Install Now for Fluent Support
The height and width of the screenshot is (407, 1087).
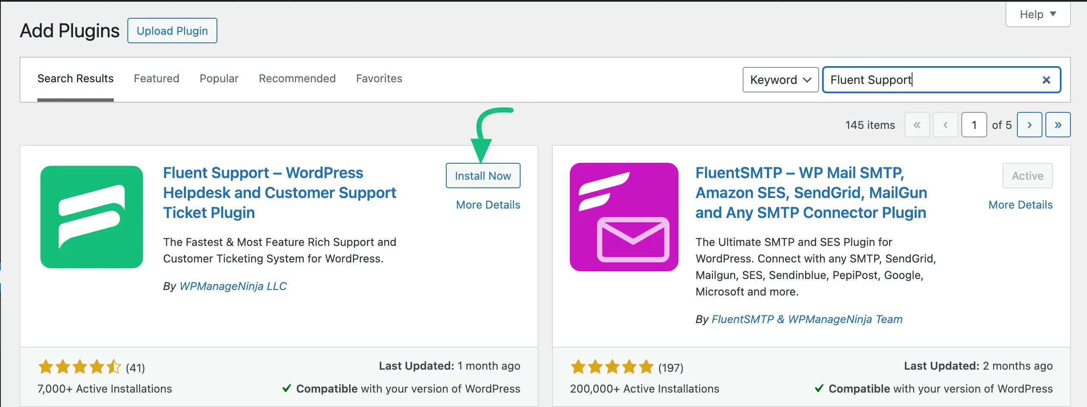pyautogui.click(x=483, y=176)
